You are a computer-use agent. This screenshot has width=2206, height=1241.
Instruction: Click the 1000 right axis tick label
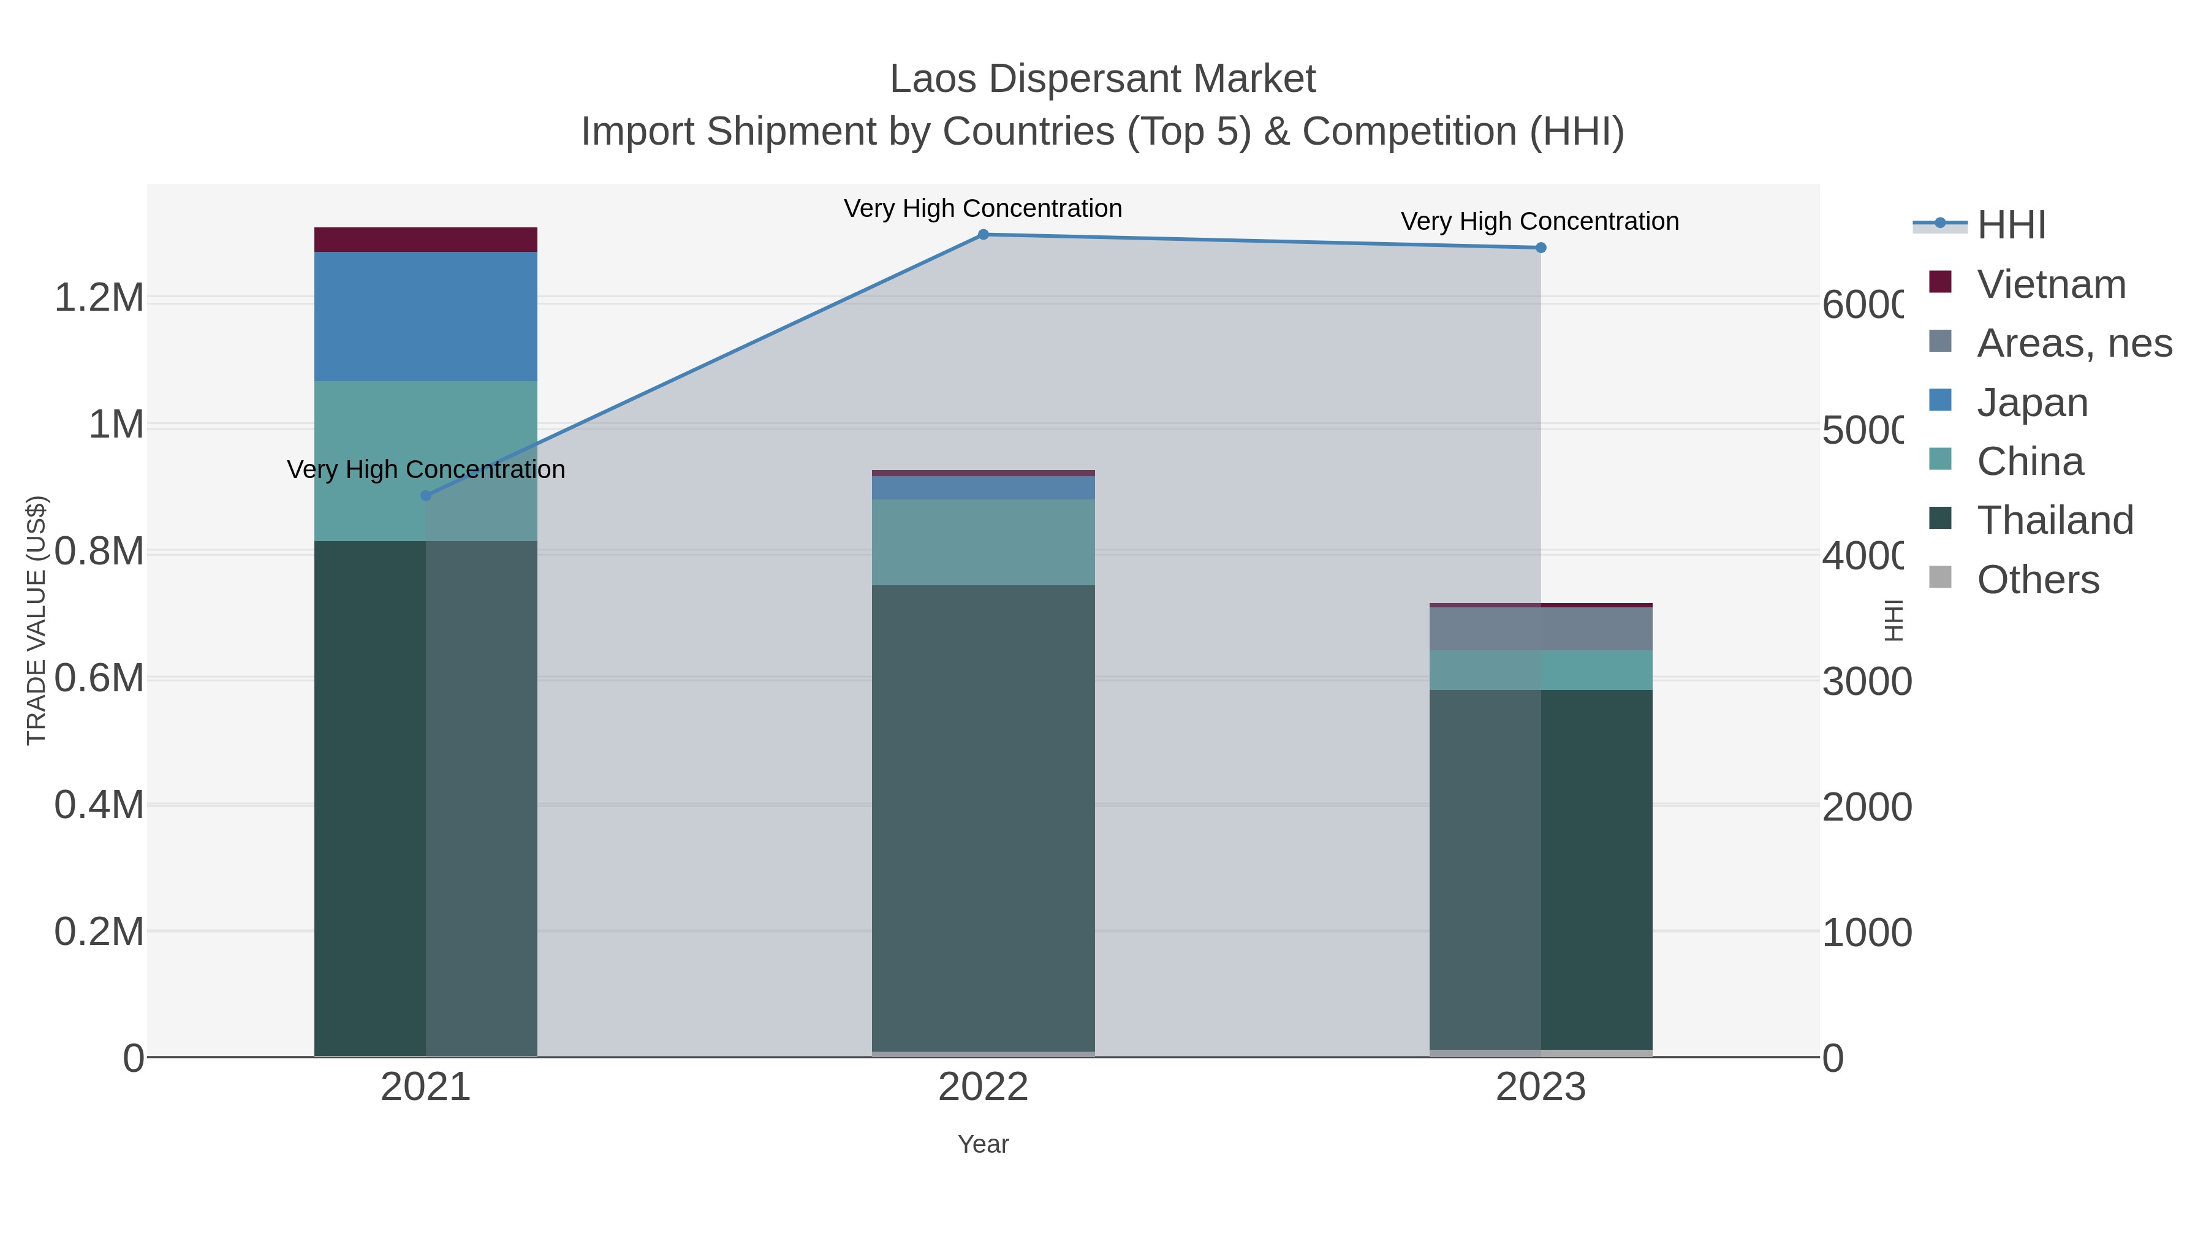[x=1867, y=933]
